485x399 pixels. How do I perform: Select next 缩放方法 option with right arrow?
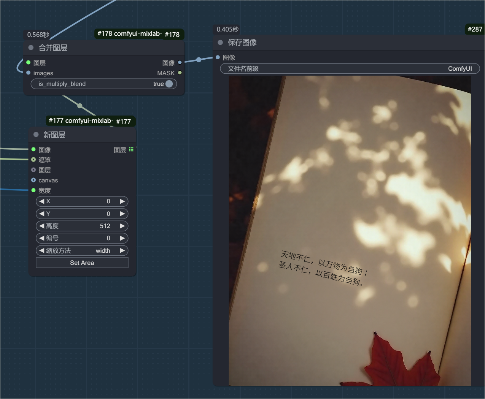[122, 250]
